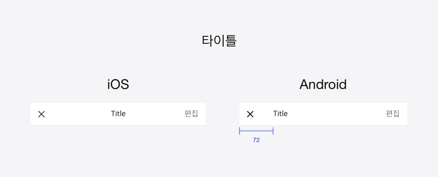Viewport: 438px width, 177px height.
Task: Click empty iOS bar space between Title and 편집
Action: 155,114
